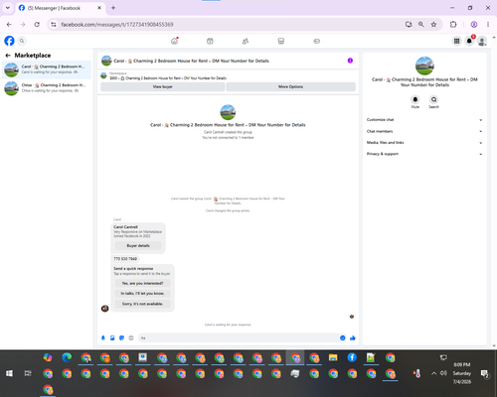View site information icon in address bar

(x=54, y=24)
